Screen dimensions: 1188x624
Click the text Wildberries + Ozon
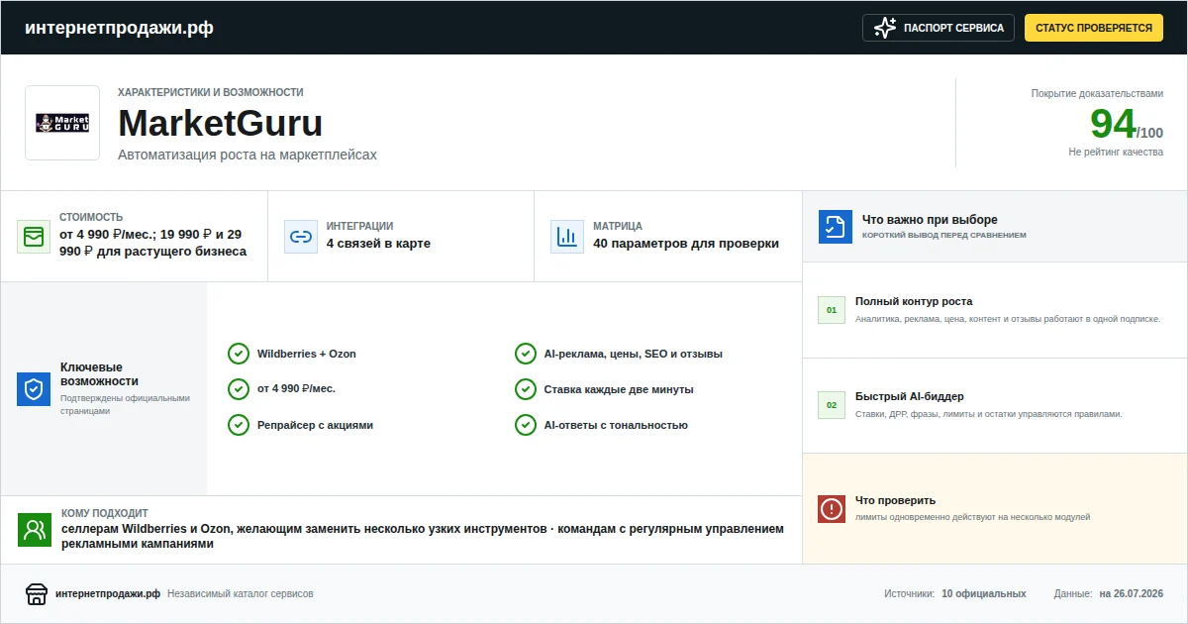click(x=307, y=354)
